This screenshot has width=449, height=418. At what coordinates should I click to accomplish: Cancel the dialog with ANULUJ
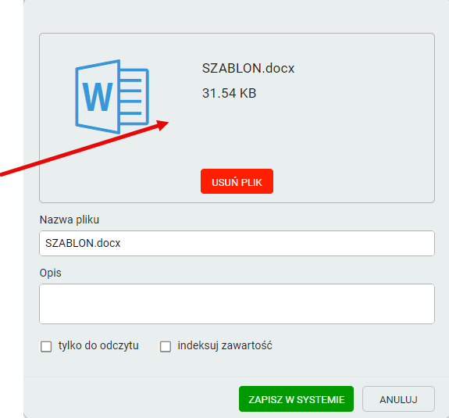point(398,398)
